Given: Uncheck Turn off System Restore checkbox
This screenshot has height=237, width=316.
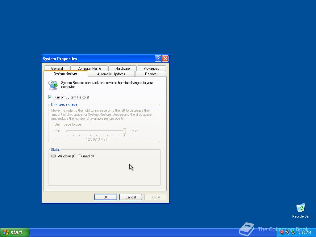Looking at the screenshot, I should [x=50, y=97].
